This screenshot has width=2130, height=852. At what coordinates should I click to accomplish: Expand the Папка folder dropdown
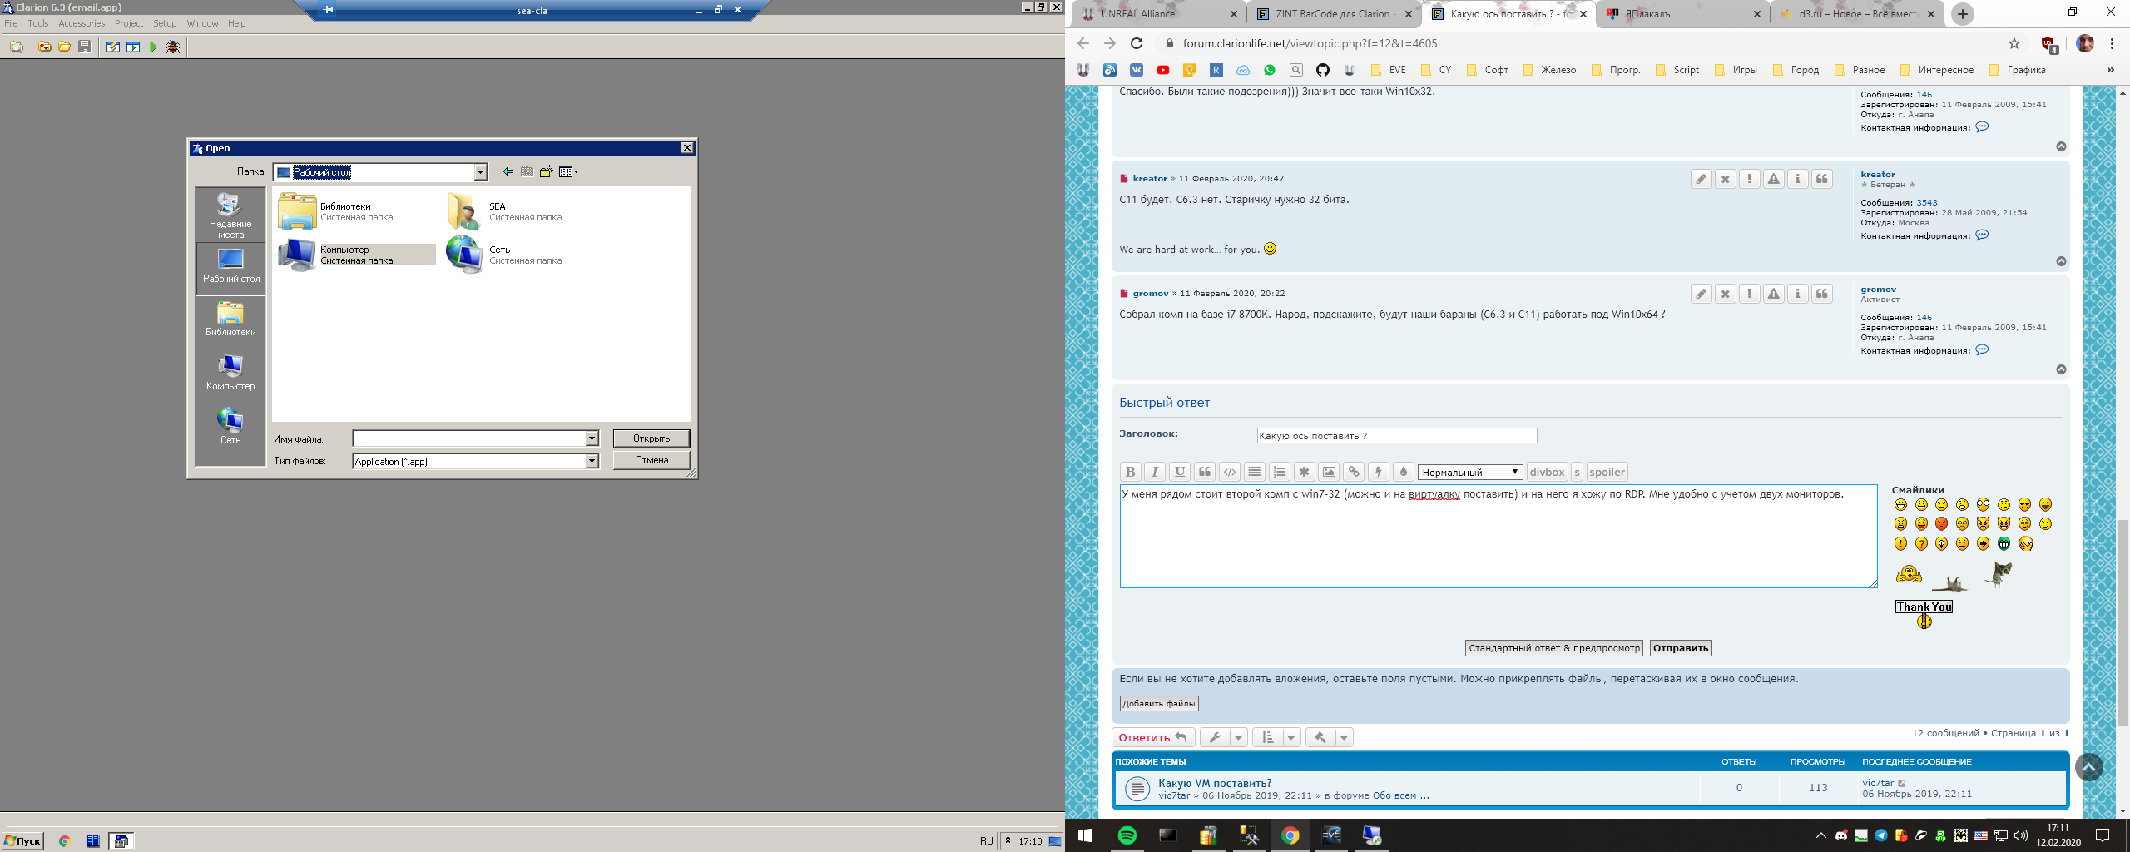pyautogui.click(x=480, y=172)
